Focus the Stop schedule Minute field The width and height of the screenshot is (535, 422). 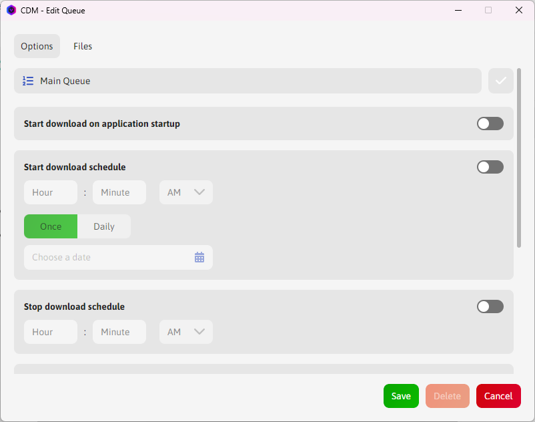(x=119, y=332)
